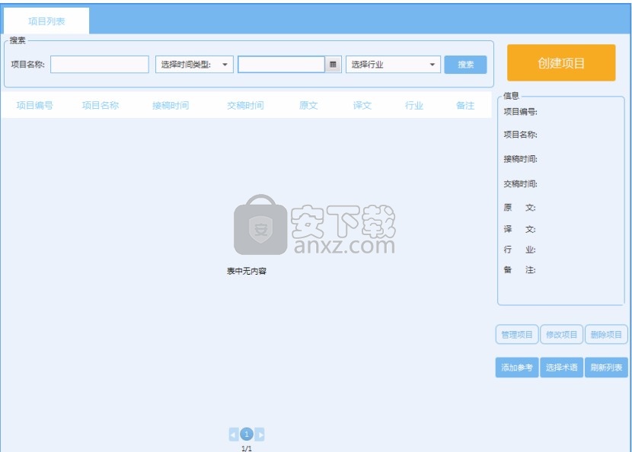The height and width of the screenshot is (452, 632).
Task: Refresh the list with 刷新列表
Action: [606, 368]
